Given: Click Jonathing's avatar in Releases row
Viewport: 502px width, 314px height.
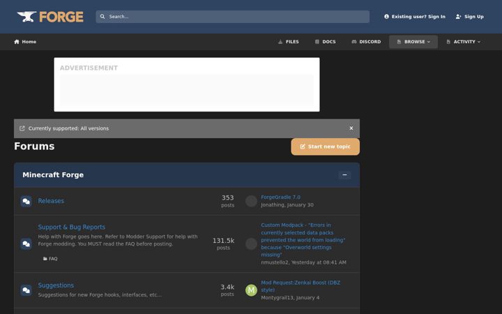Looking at the screenshot, I should [251, 201].
